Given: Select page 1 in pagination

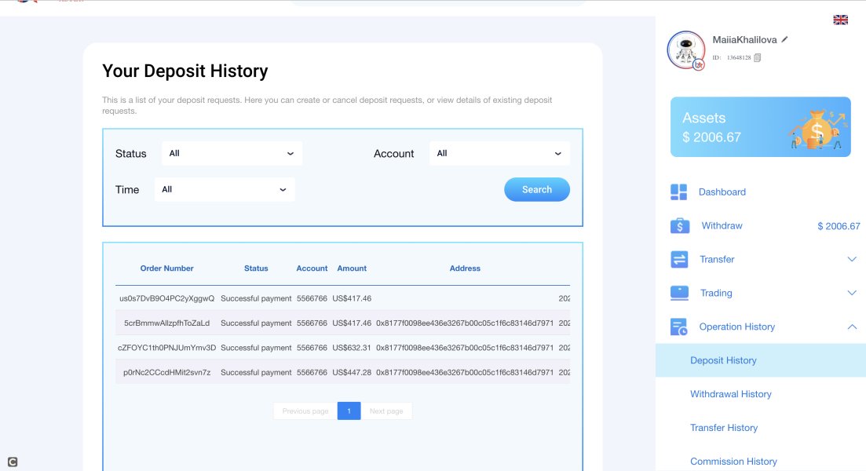Looking at the screenshot, I should pyautogui.click(x=349, y=411).
